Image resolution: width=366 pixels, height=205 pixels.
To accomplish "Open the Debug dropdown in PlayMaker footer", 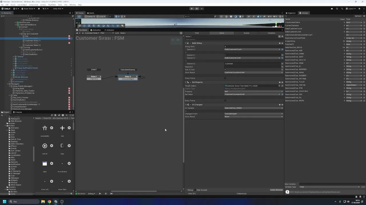I will (x=91, y=194).
